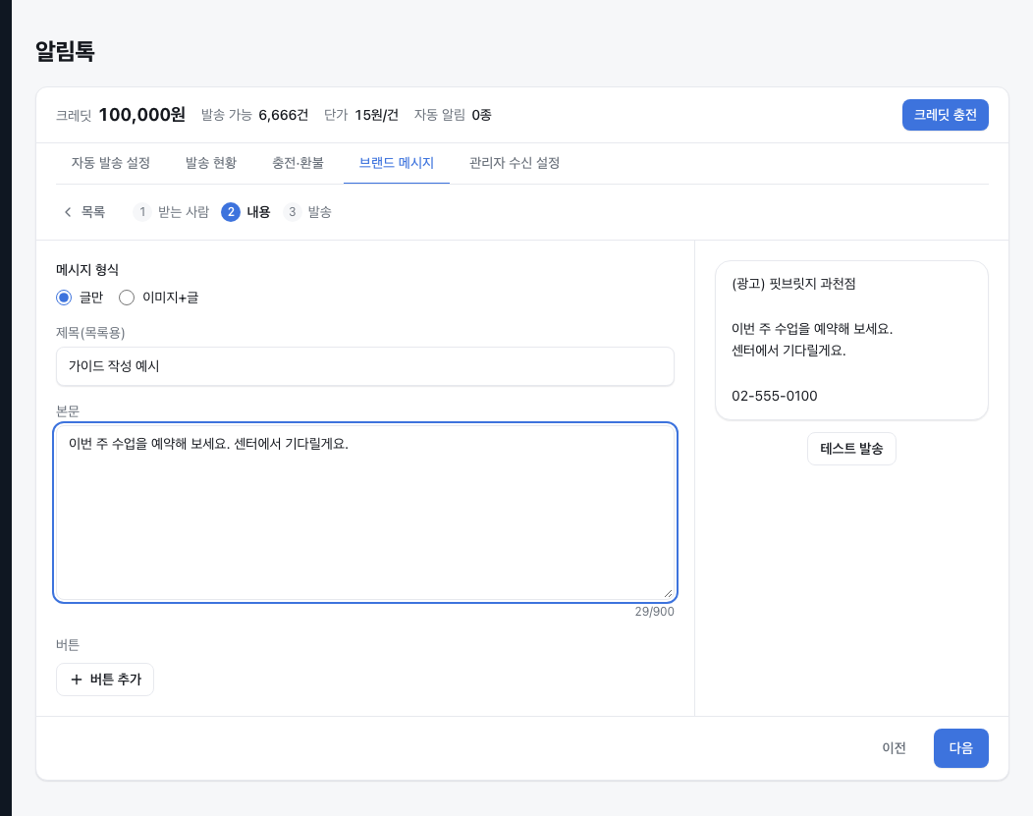
Task: Switch to the 자동 발송 설정 tab
Action: pos(111,163)
